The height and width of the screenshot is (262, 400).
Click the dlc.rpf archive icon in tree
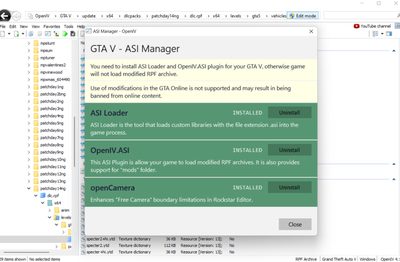43,196
